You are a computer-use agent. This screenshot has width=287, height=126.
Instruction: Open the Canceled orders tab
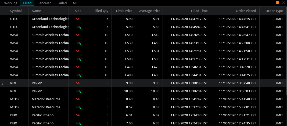[44, 3]
